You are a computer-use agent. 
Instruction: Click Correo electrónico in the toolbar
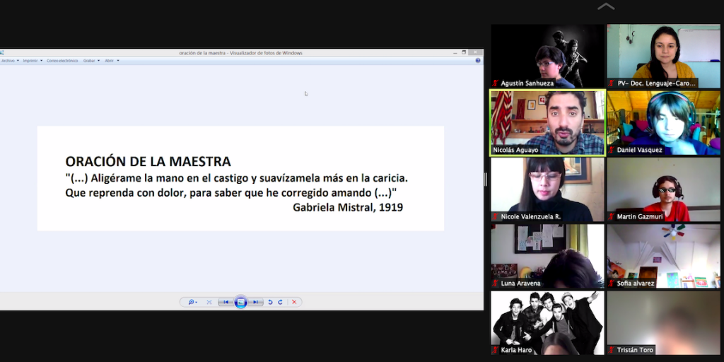coord(62,61)
